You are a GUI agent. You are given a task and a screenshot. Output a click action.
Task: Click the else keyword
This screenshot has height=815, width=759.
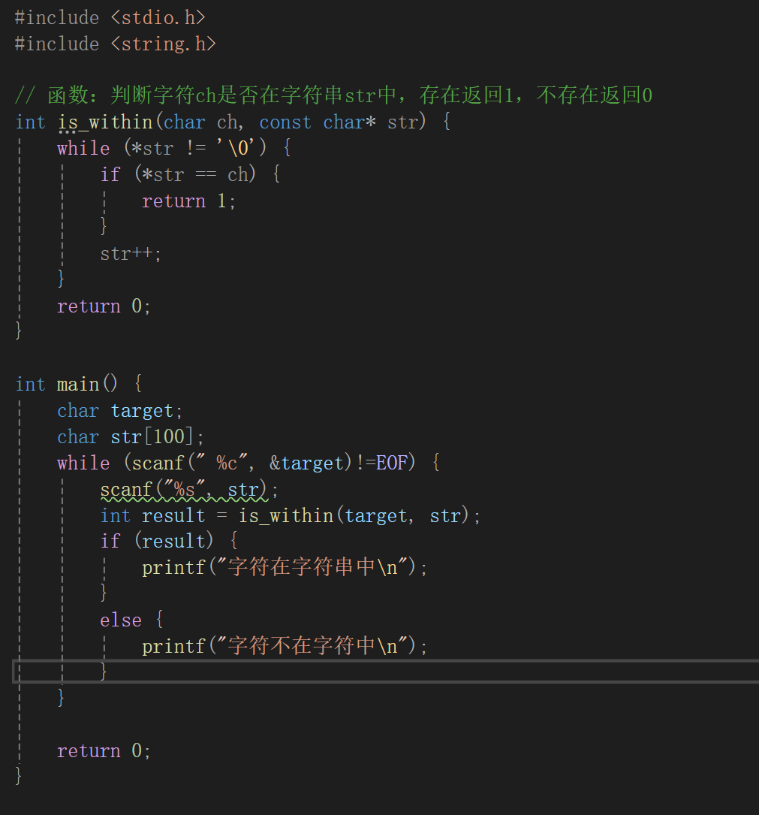tap(121, 620)
